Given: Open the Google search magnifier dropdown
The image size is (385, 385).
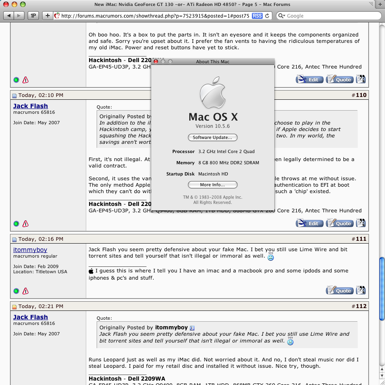Looking at the screenshot, I should click(x=282, y=16).
